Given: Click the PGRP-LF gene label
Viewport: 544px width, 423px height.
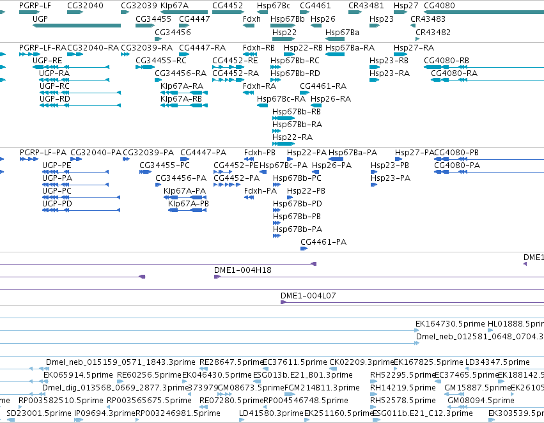Looking at the screenshot, I should 35,6.
